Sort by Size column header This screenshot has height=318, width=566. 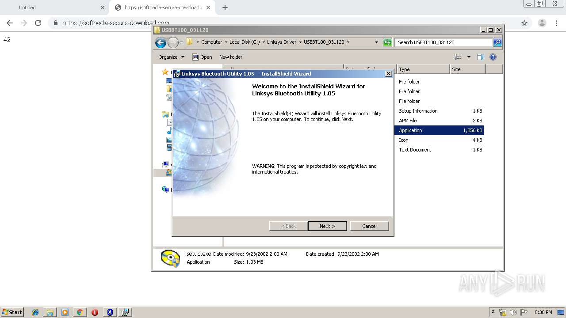467,69
